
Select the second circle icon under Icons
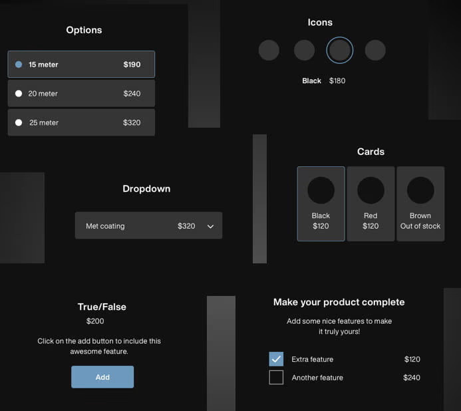(304, 51)
